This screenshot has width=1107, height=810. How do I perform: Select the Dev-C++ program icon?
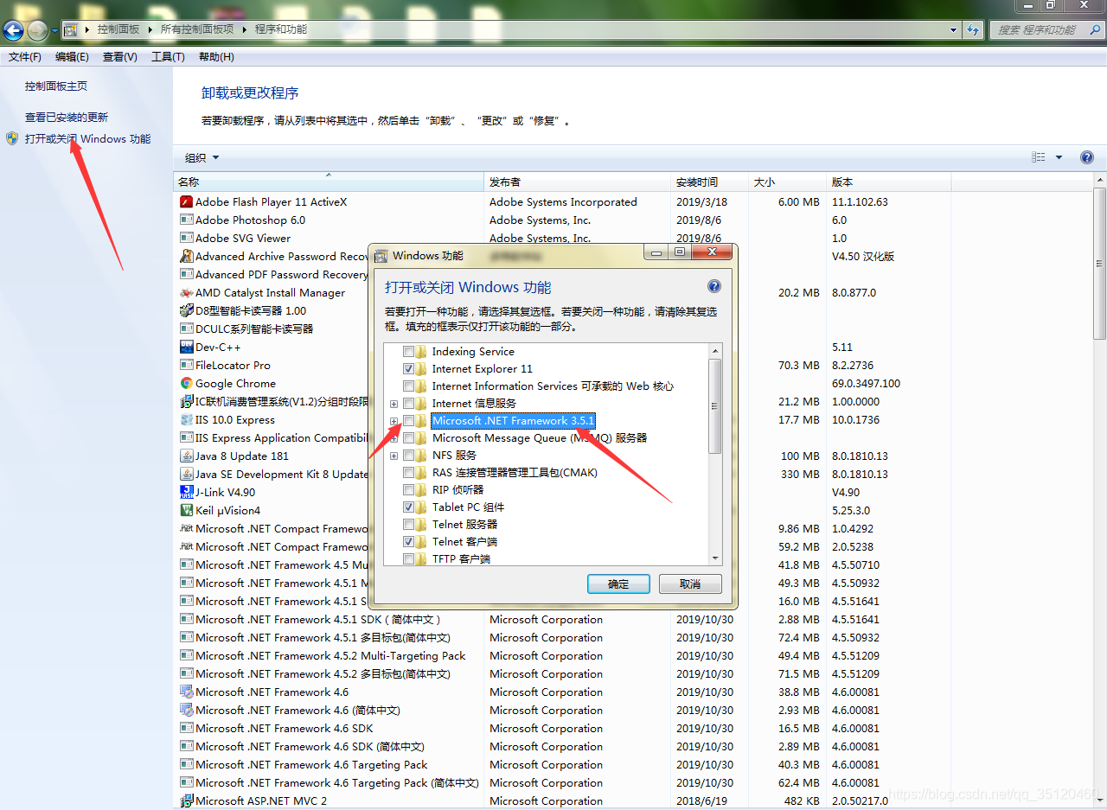click(x=186, y=347)
